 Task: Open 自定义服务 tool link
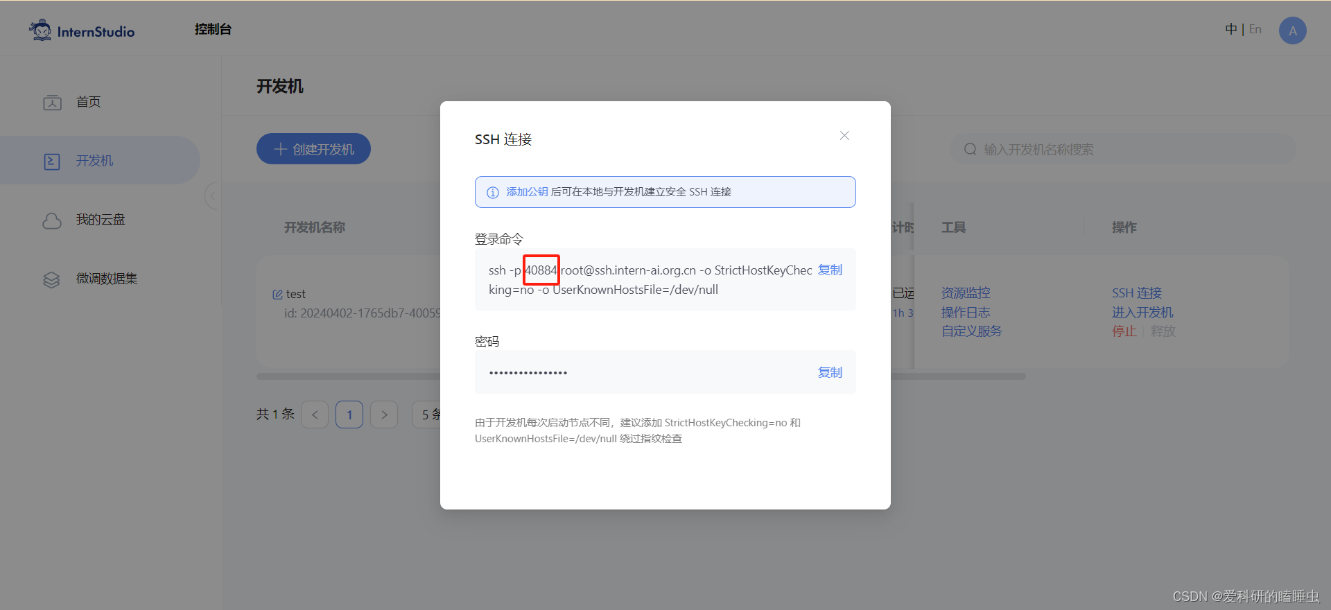[x=972, y=331]
